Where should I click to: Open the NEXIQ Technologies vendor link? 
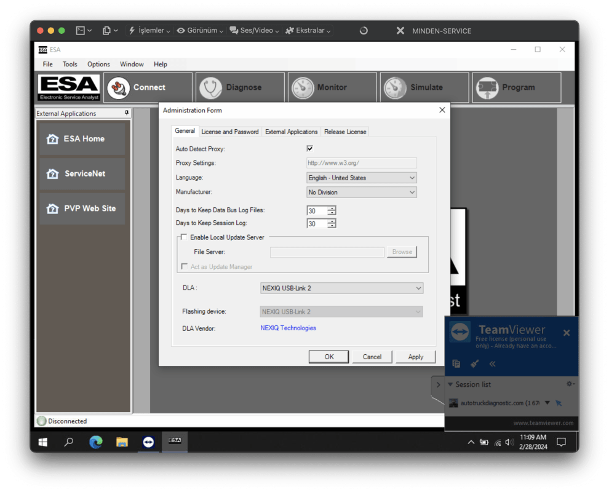pyautogui.click(x=288, y=328)
